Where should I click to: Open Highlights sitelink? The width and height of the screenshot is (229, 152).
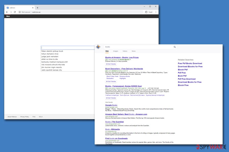pyautogui.click(x=123, y=78)
